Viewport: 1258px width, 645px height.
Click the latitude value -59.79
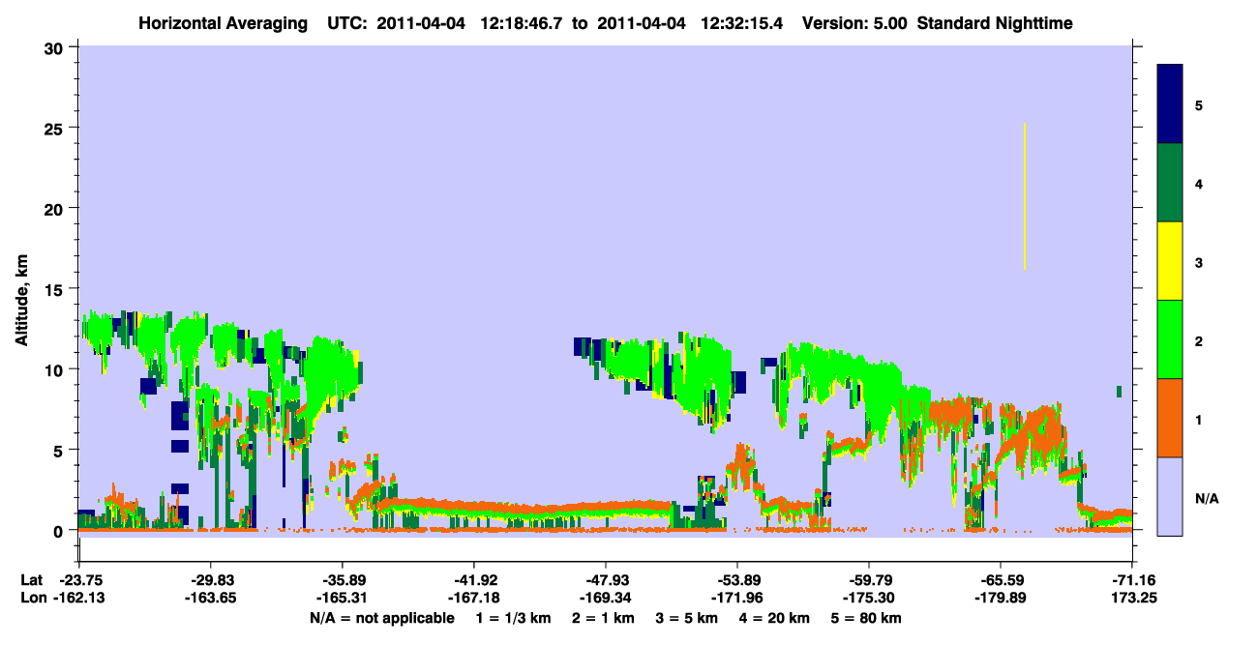click(869, 580)
